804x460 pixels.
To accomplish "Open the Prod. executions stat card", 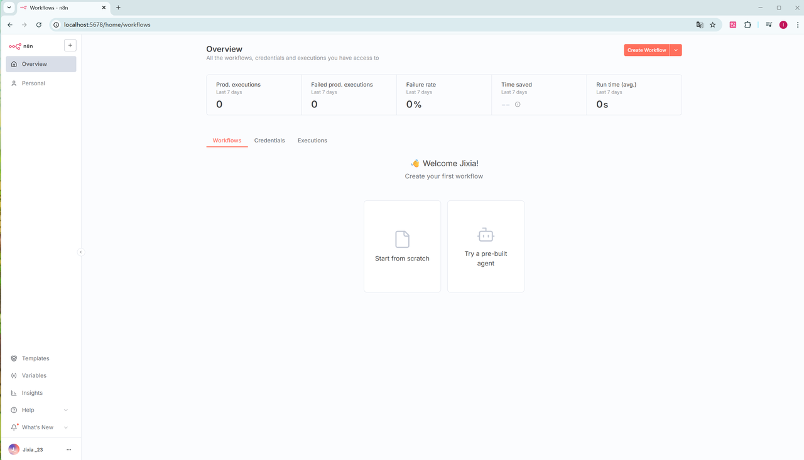I will pos(254,95).
